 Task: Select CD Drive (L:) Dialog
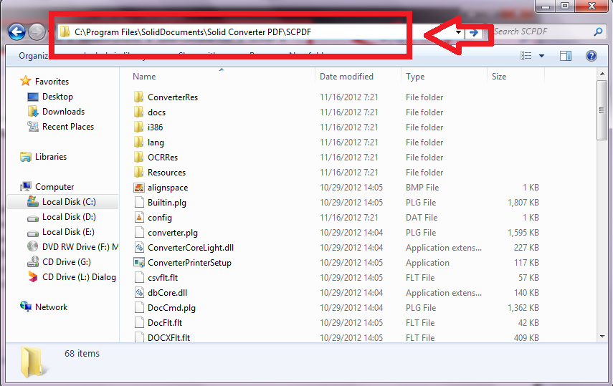click(79, 277)
